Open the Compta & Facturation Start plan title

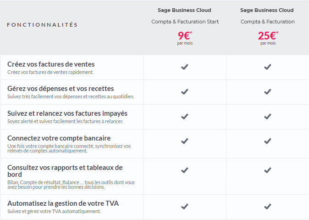click(x=185, y=22)
